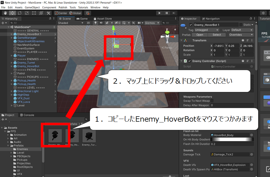270x177 pixels.
Task: Click prefab Select button
Action: [217, 35]
